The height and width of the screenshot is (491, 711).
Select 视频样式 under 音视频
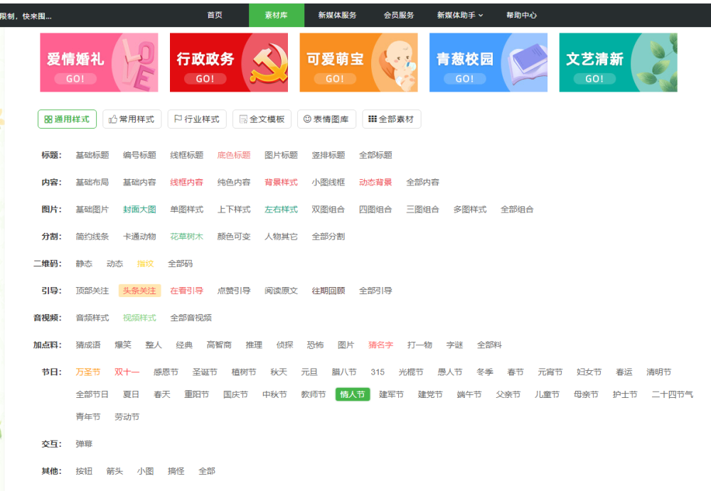139,318
